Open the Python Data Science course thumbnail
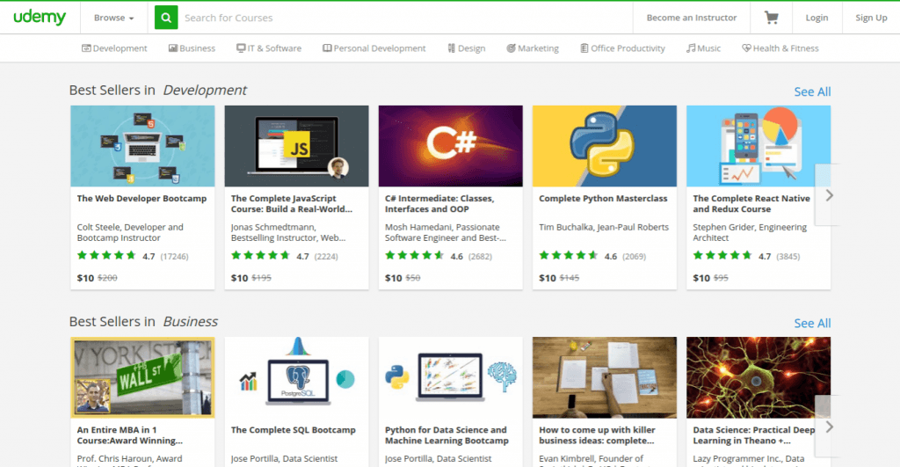This screenshot has height=467, width=900. tap(451, 377)
